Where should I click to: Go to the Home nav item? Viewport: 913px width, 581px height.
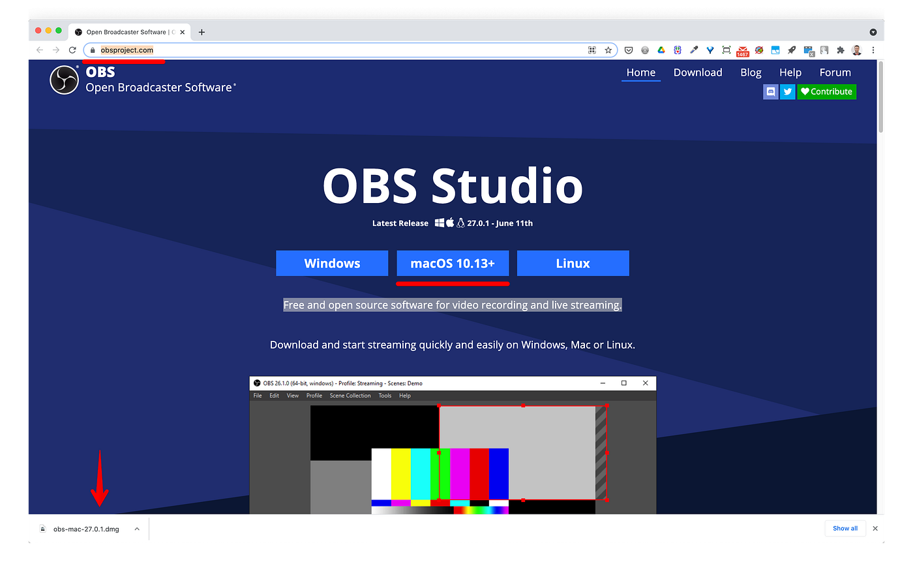(x=641, y=72)
